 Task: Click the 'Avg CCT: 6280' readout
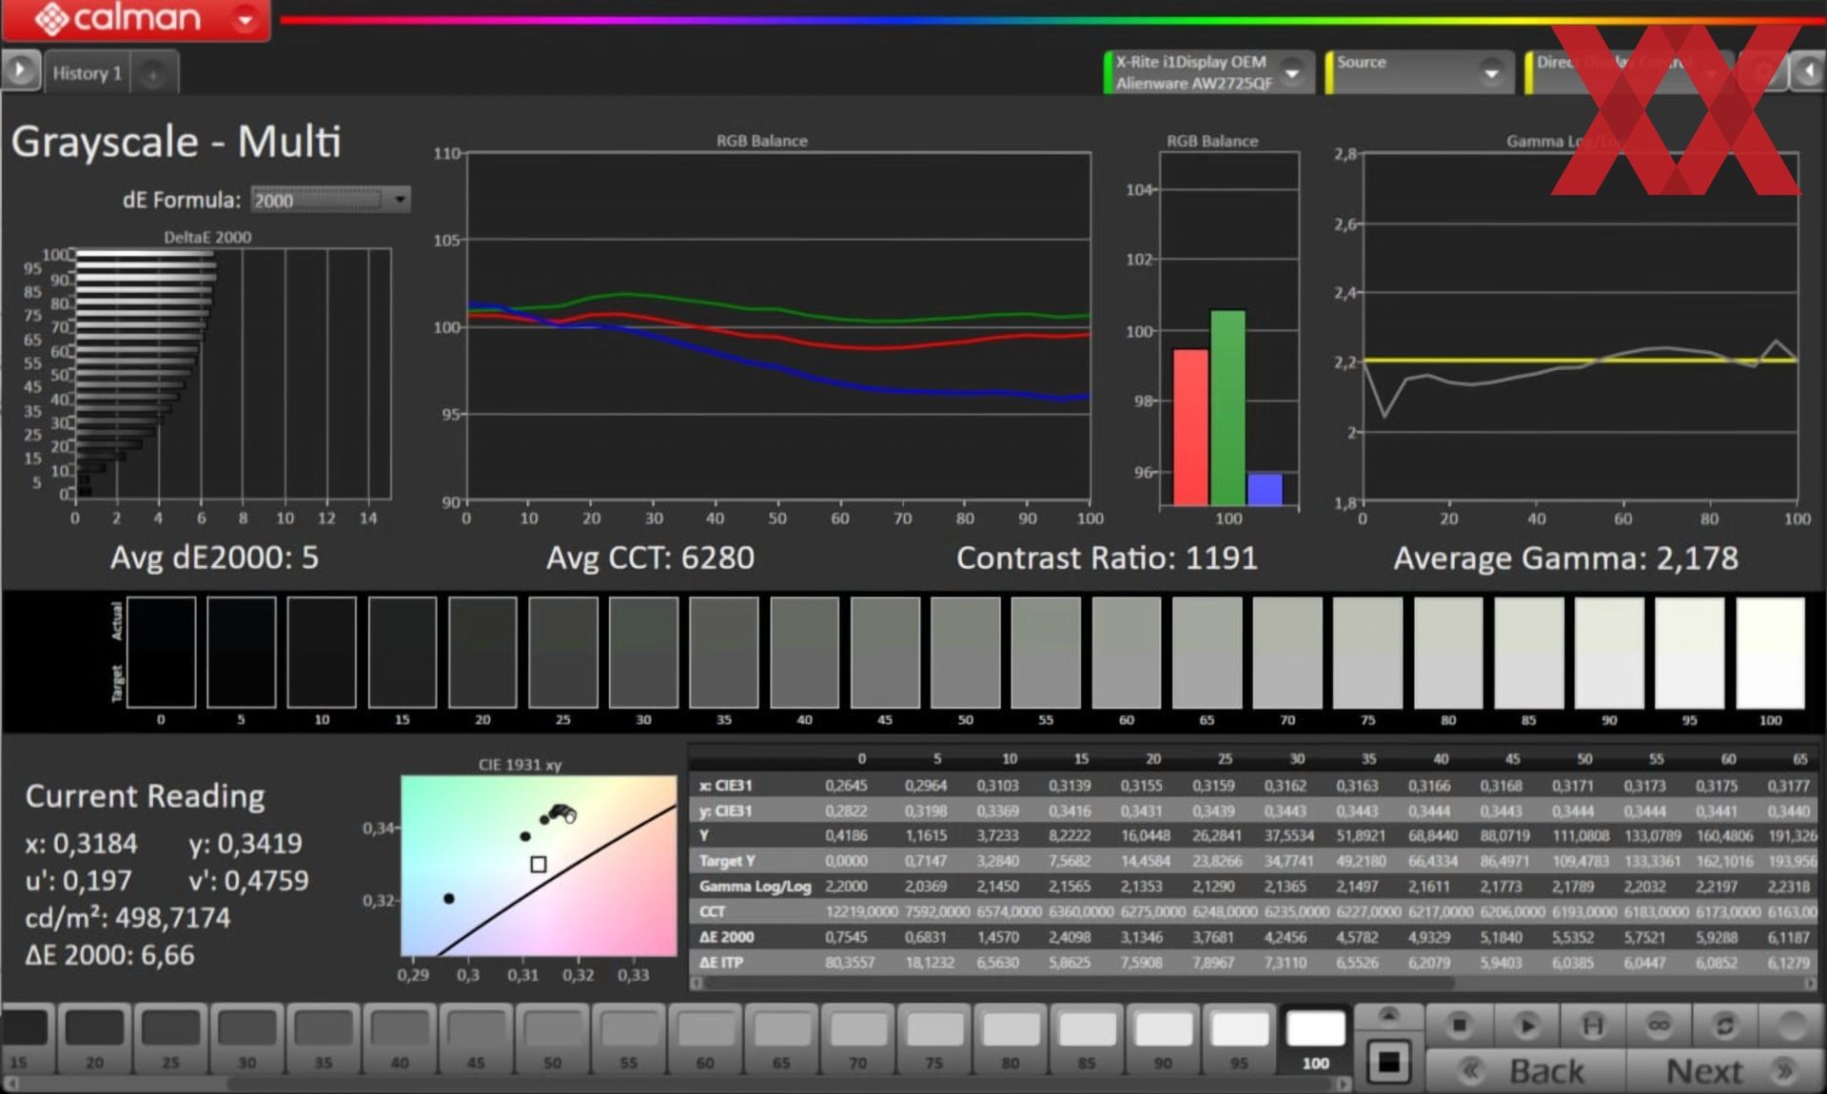click(650, 557)
